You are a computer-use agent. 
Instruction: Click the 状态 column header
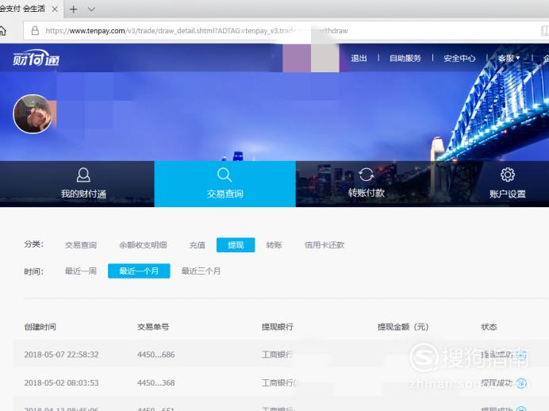point(489,327)
